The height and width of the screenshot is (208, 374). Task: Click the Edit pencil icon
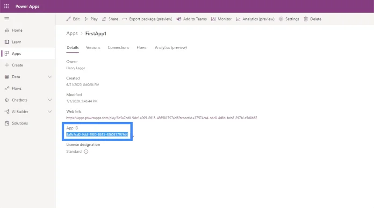pos(69,19)
